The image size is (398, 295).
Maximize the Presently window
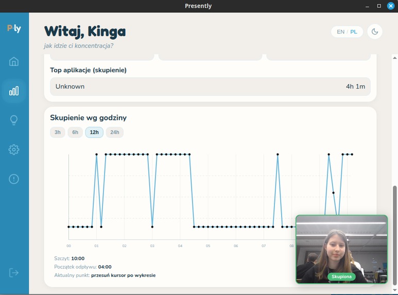[379, 6]
